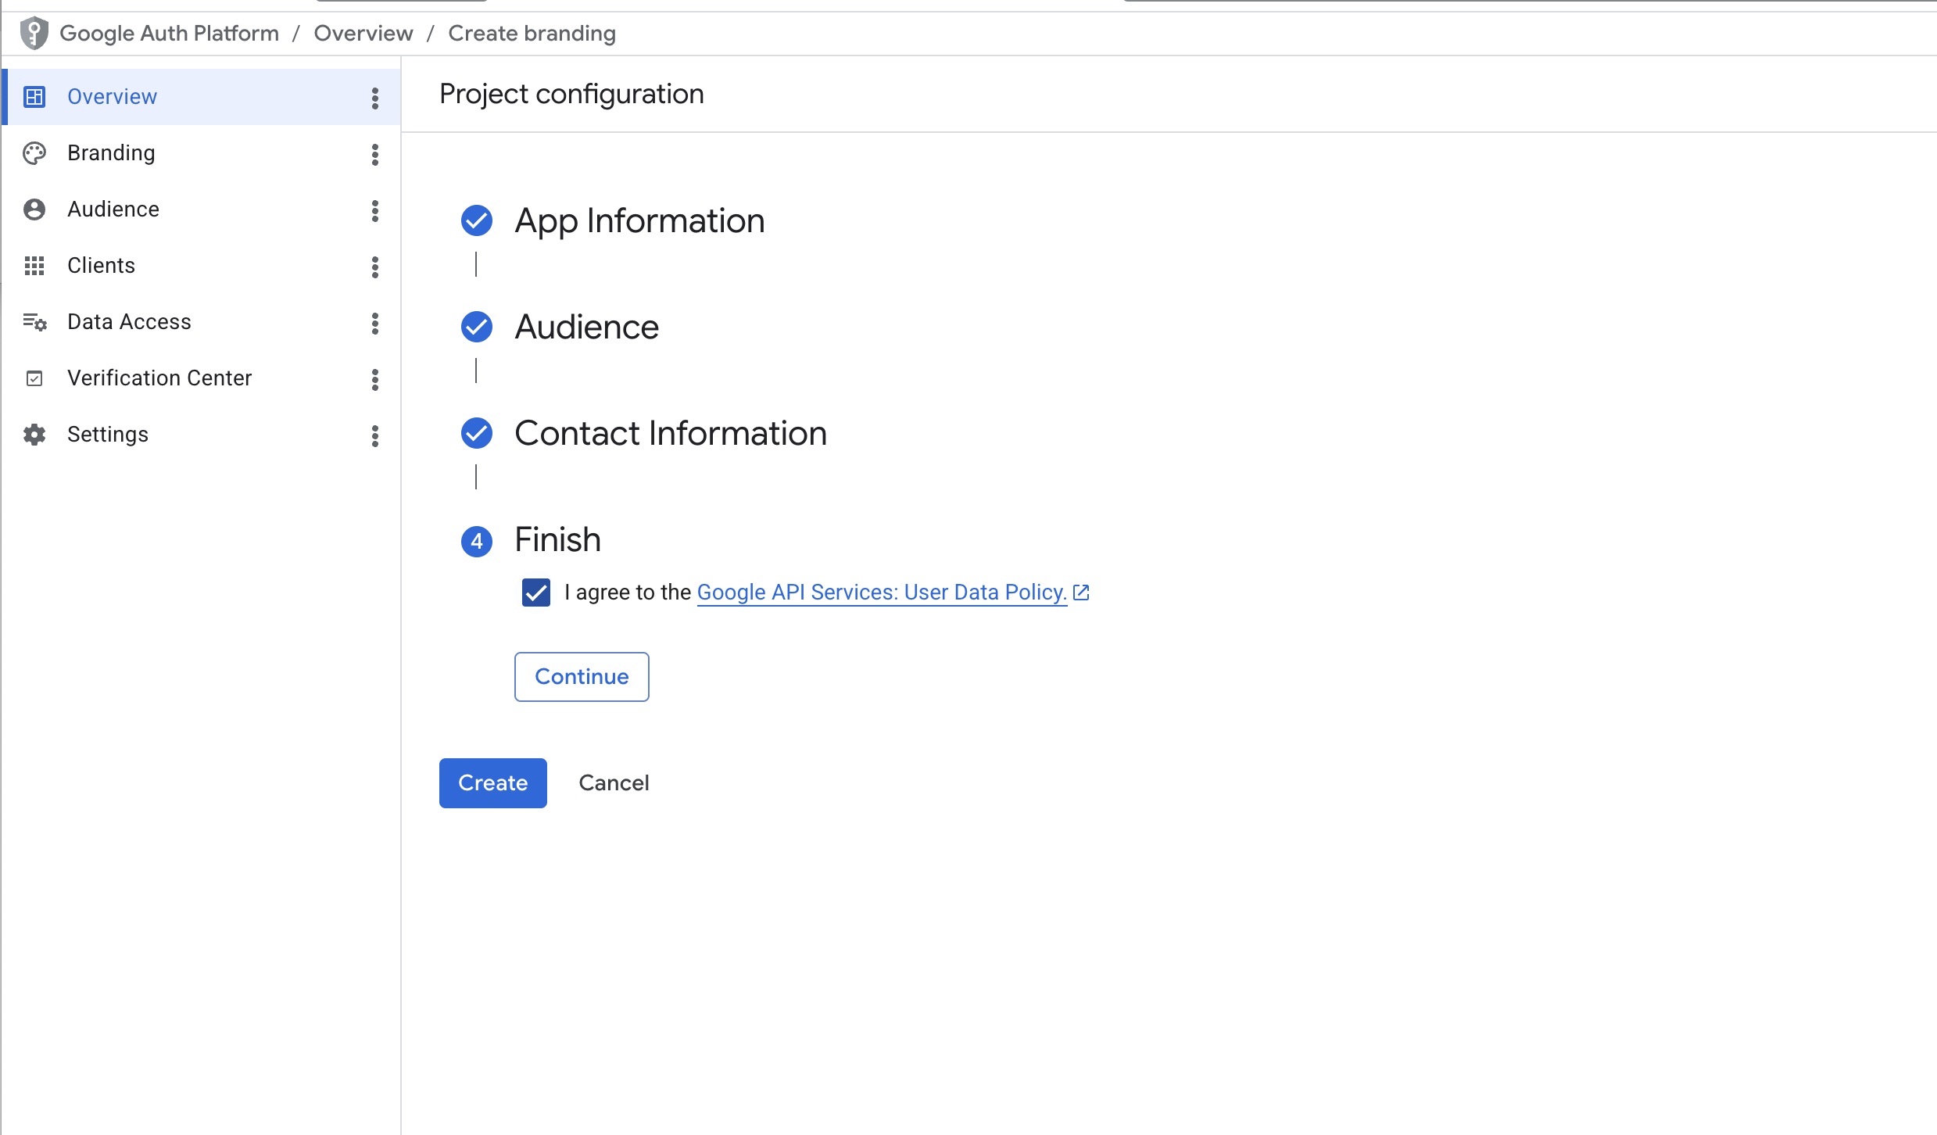The height and width of the screenshot is (1135, 1937).
Task: Click the Contact Information completed checkmark icon
Action: coord(477,433)
